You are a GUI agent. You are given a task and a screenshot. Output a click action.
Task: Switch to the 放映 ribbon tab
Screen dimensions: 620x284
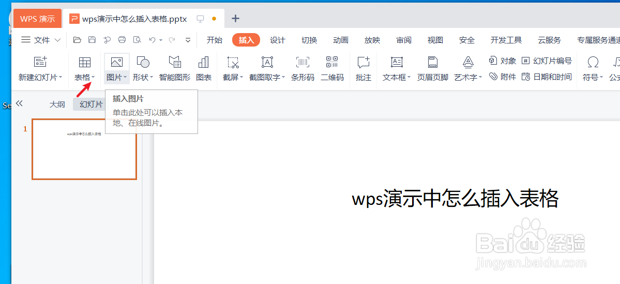point(372,40)
